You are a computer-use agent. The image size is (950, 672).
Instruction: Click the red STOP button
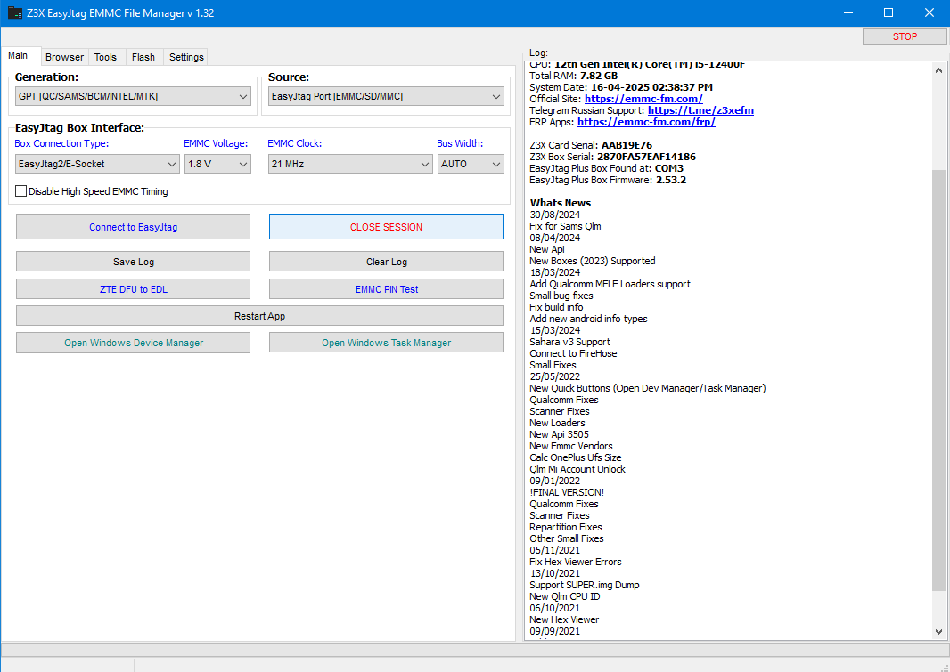[x=905, y=36]
